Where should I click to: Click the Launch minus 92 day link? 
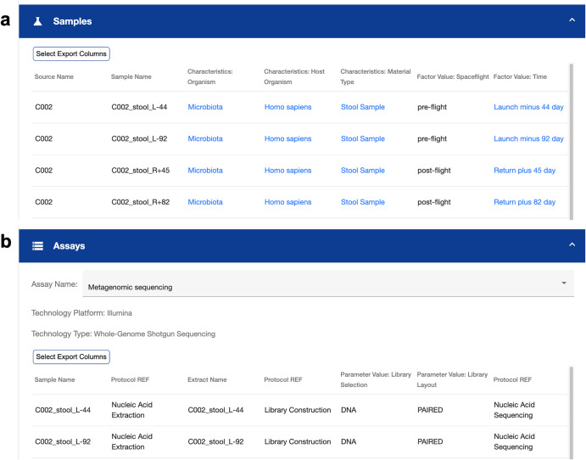[x=528, y=138]
